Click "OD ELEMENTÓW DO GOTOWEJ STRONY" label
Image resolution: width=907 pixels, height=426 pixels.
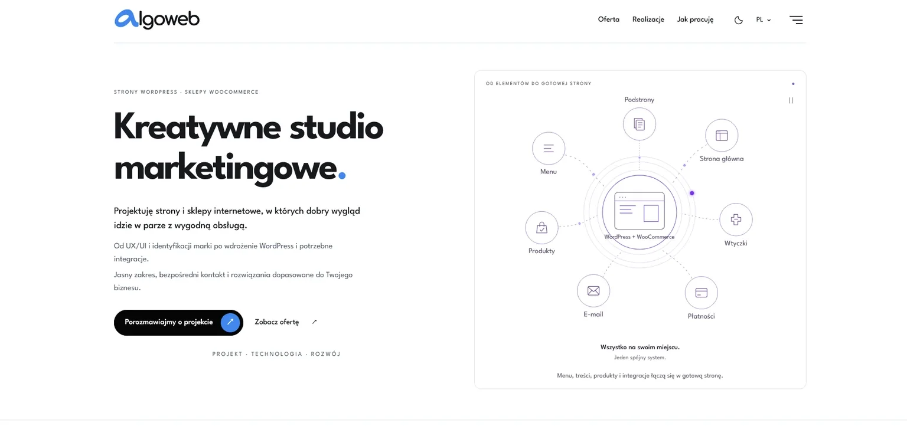(539, 84)
